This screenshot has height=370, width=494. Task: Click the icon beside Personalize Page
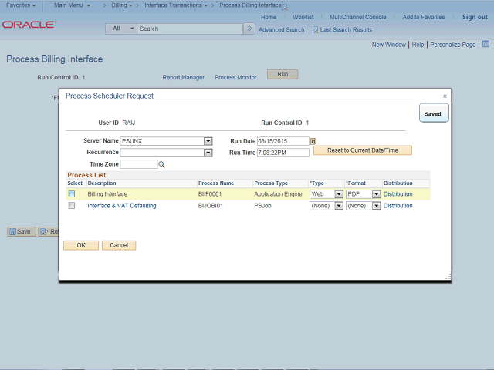click(484, 45)
